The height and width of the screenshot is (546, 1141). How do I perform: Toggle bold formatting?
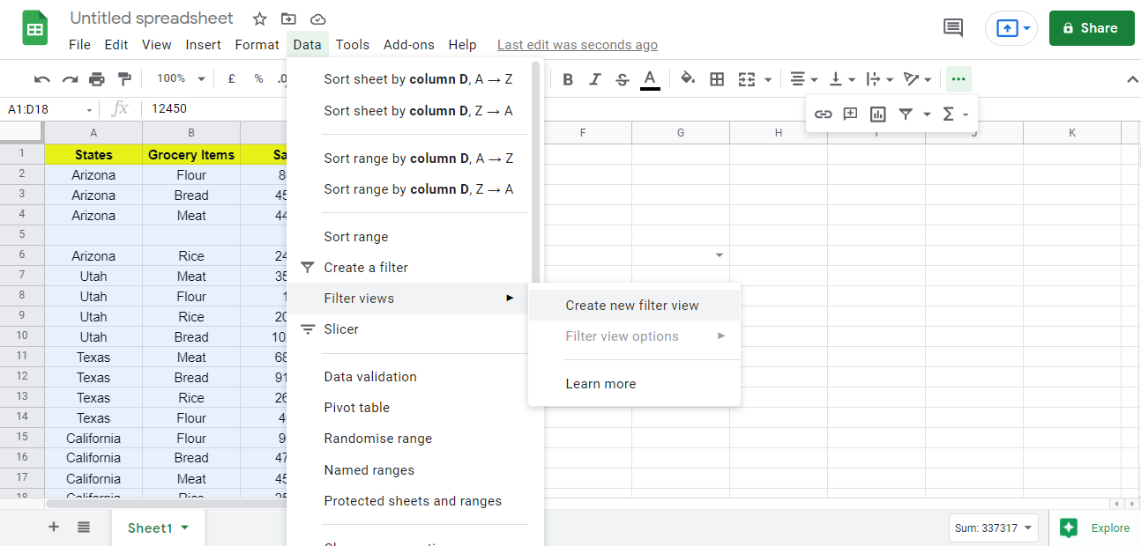(568, 79)
